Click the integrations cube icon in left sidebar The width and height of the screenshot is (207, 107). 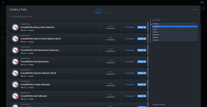3,38
